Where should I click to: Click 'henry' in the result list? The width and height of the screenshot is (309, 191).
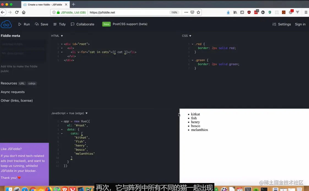195,122
